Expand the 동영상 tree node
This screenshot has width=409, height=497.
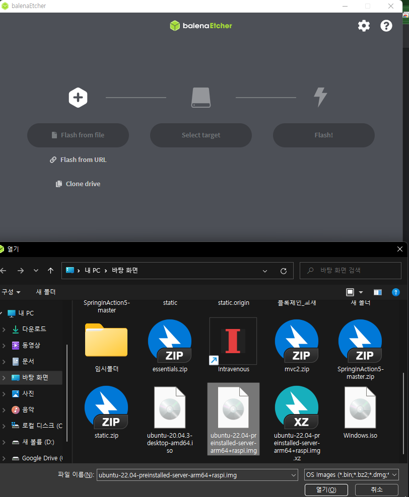click(x=4, y=346)
